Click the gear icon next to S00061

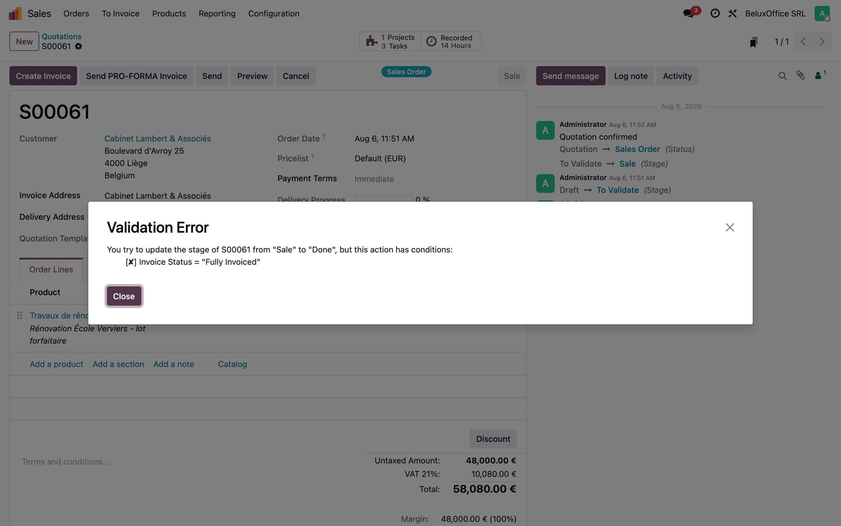[78, 46]
